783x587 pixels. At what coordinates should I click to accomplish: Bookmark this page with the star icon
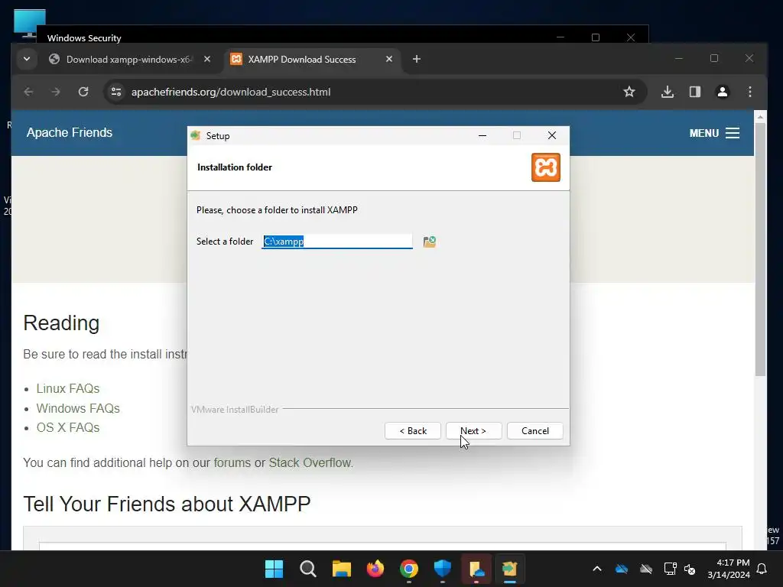coord(629,92)
